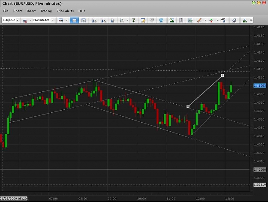Open the Trading menu

point(46,11)
